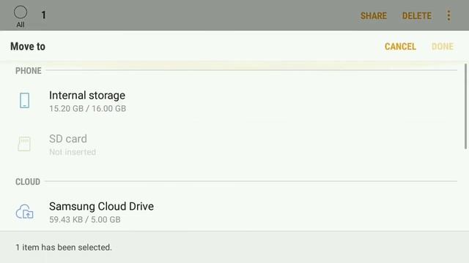The height and width of the screenshot is (263, 469).
Task: Click the PHONE section header
Action: tap(29, 71)
